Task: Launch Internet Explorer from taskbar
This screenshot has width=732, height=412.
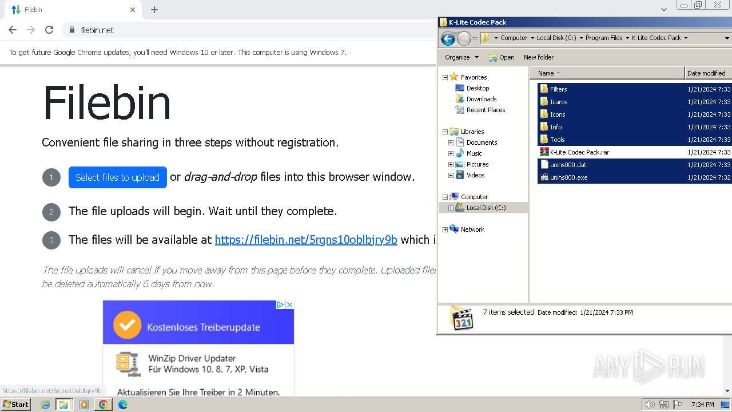Action: click(x=45, y=405)
